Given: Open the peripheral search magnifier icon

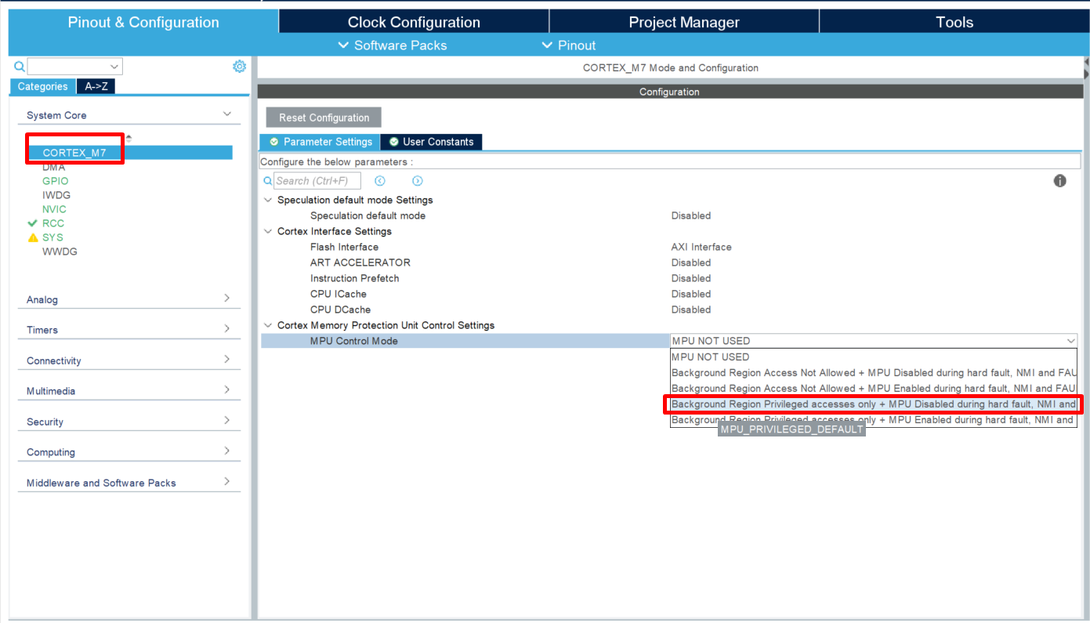Looking at the screenshot, I should 19,66.
